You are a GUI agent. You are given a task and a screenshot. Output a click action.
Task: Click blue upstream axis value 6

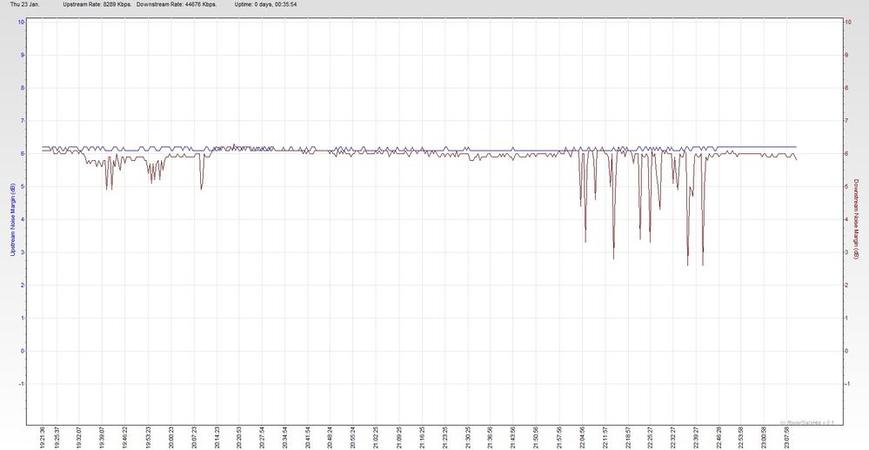coord(22,154)
